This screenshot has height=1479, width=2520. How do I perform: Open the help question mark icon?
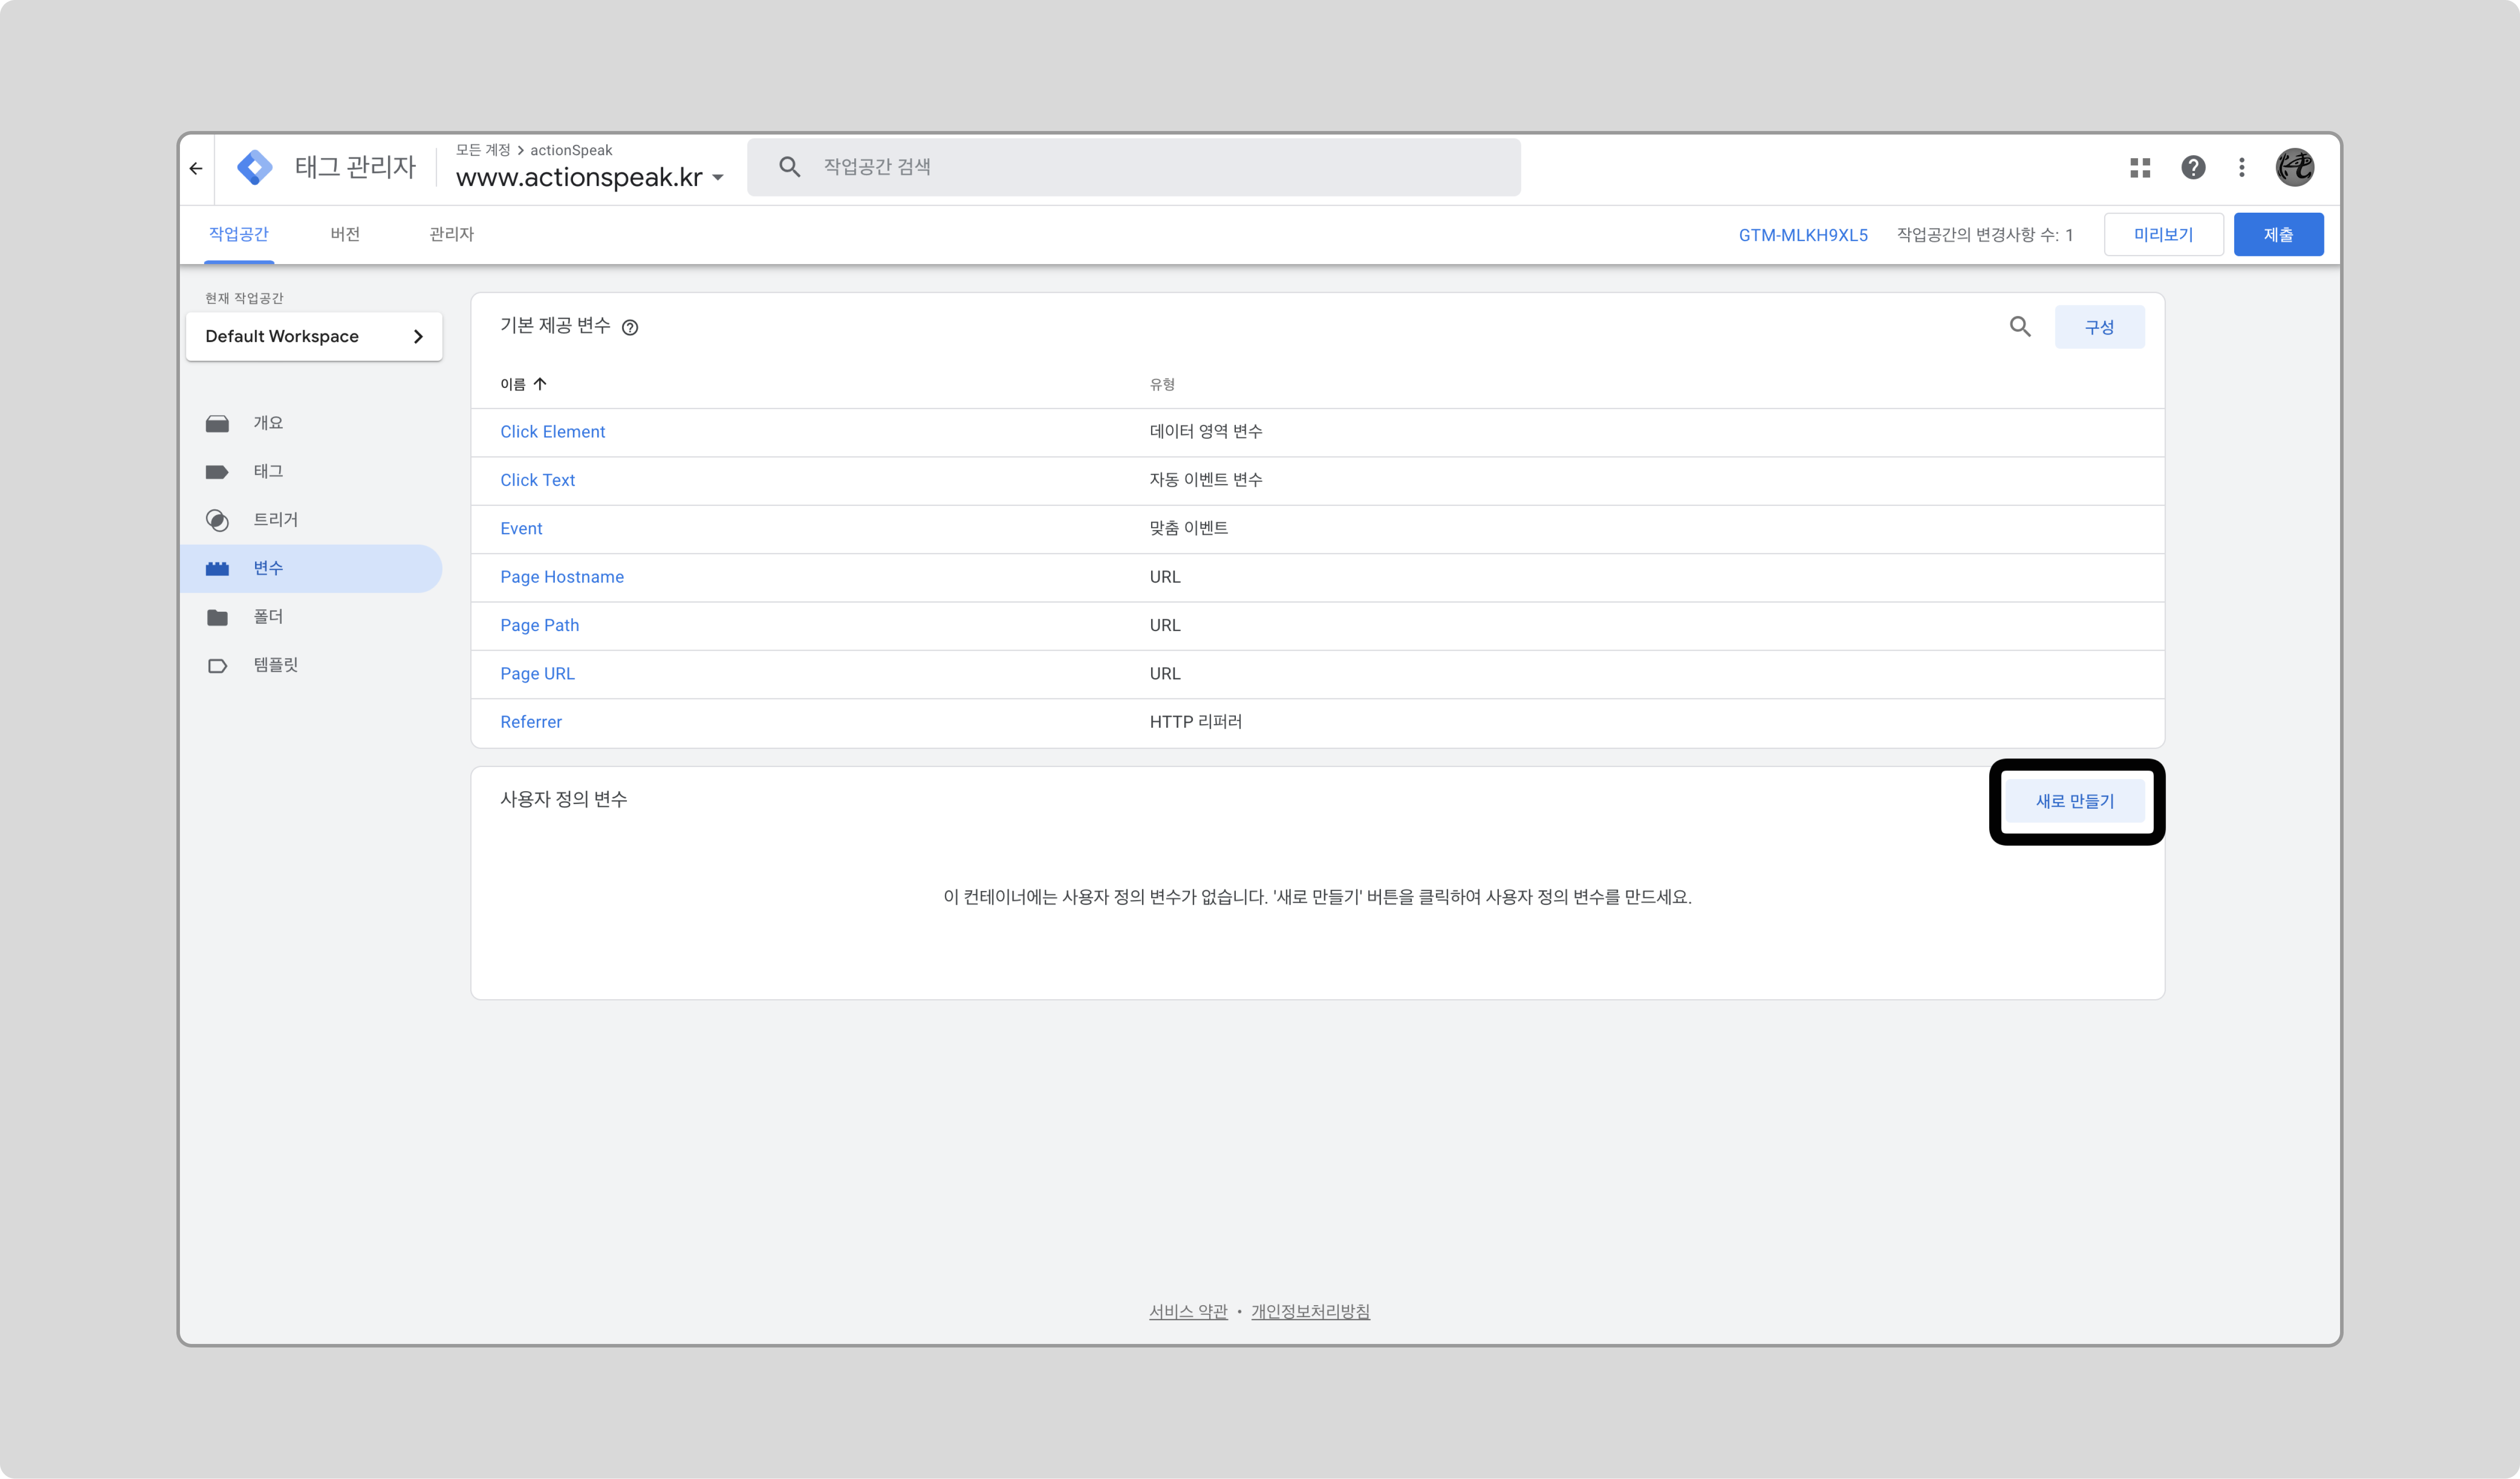2193,168
